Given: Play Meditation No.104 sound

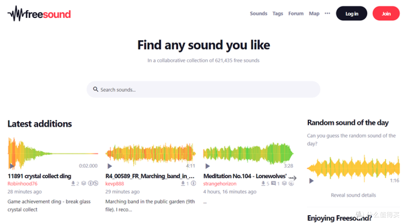Looking at the screenshot, I should point(207,166).
